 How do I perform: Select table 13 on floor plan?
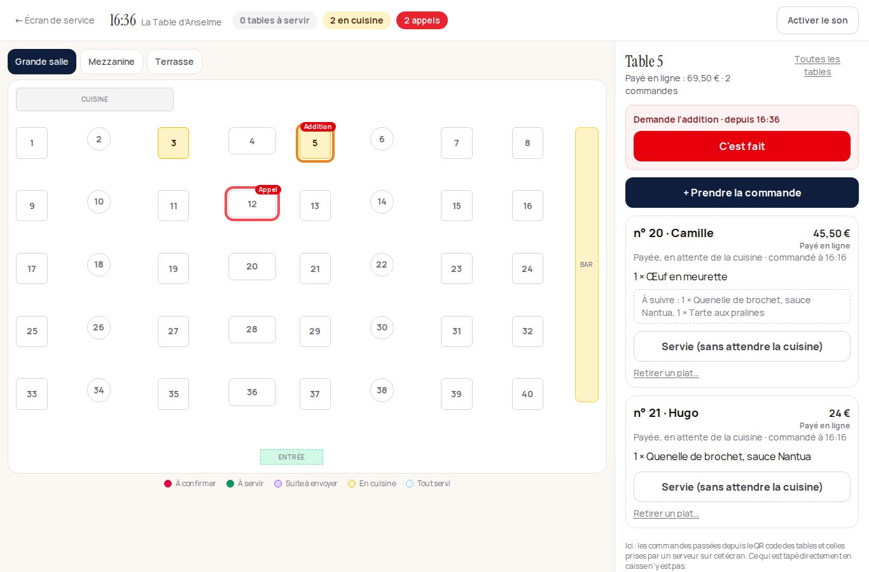click(x=315, y=206)
